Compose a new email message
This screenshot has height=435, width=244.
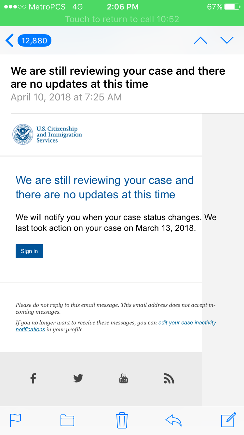coord(228,420)
